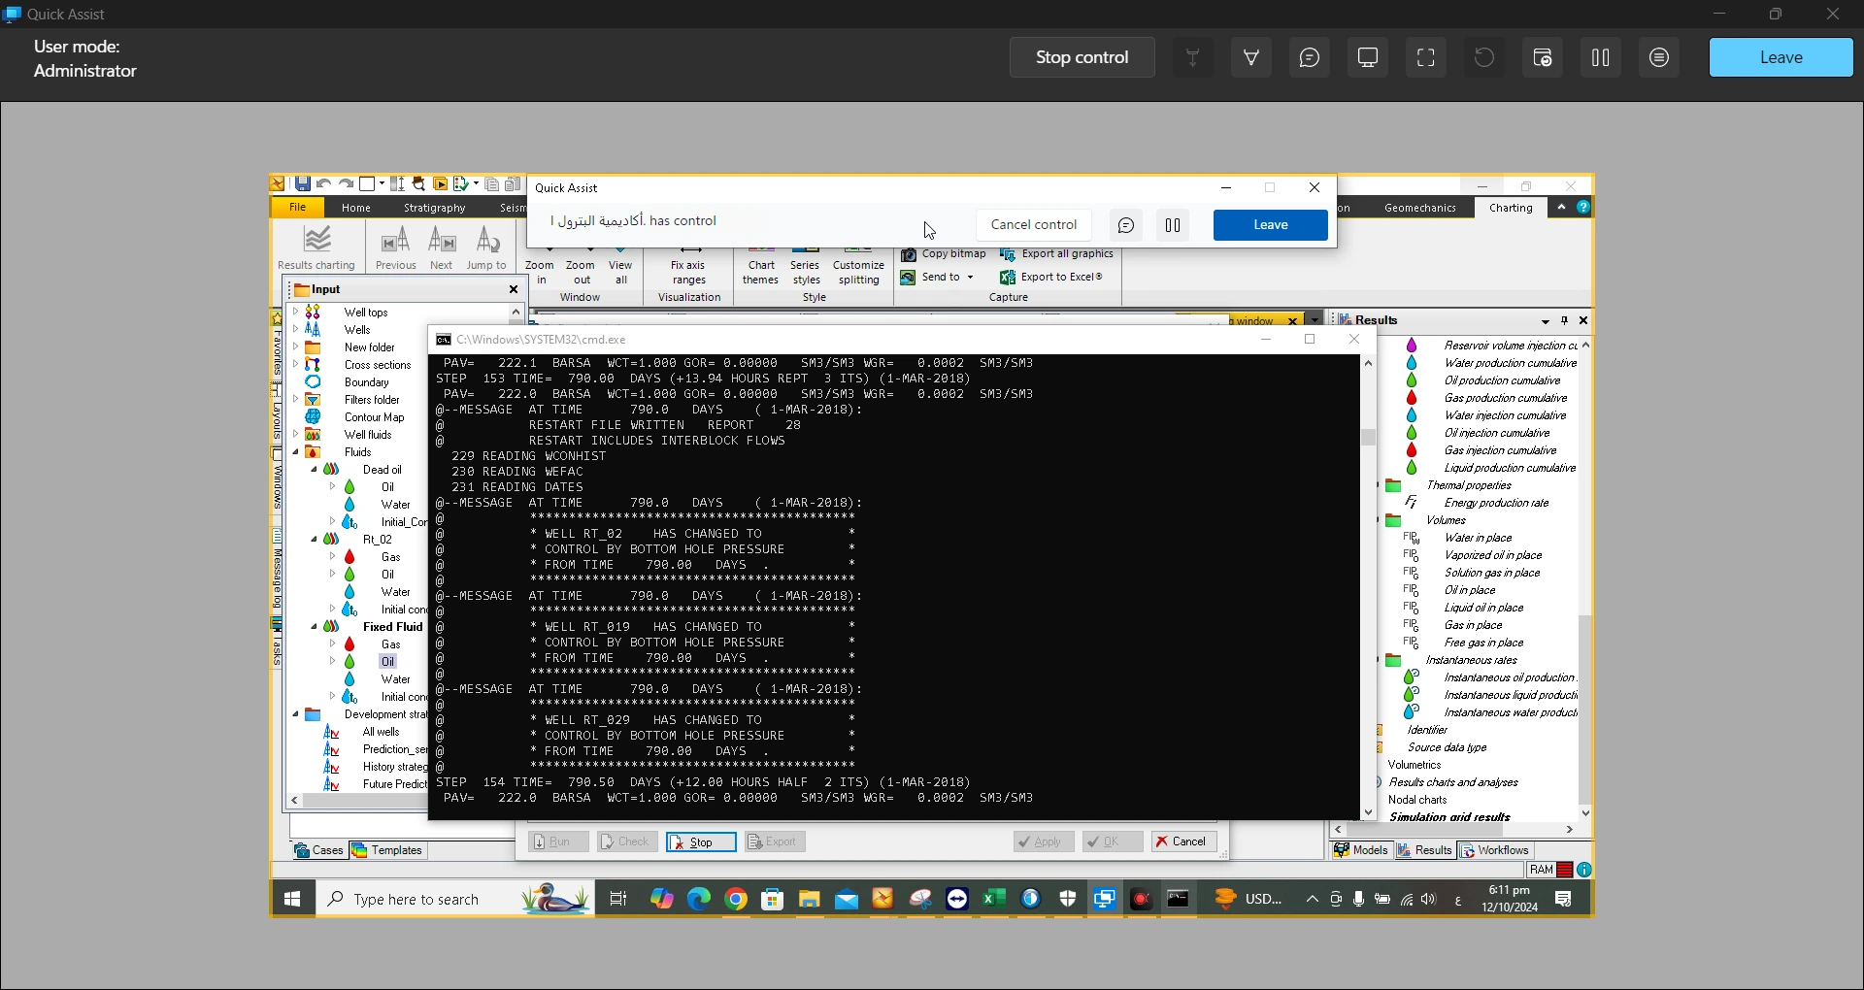Click the fit-to-screen icon in toolbar
The height and width of the screenshot is (990, 1864).
[x=1426, y=58]
